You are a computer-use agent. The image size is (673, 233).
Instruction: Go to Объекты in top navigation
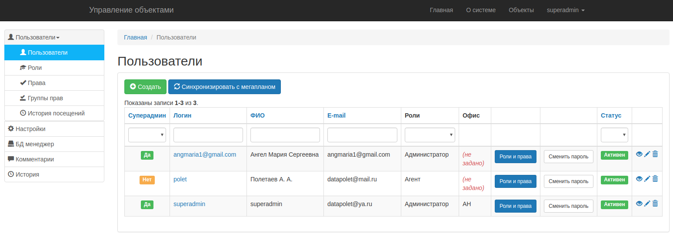(521, 10)
